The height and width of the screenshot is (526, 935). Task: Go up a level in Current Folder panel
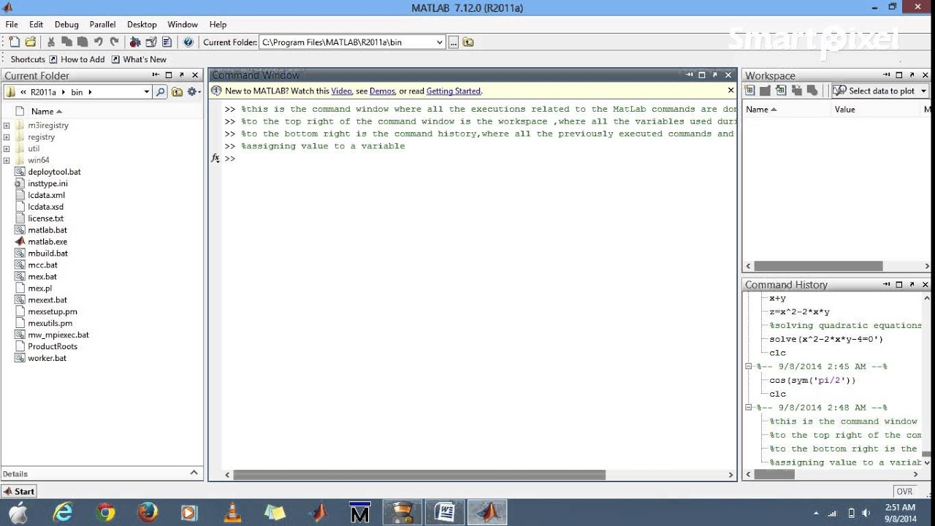click(177, 92)
